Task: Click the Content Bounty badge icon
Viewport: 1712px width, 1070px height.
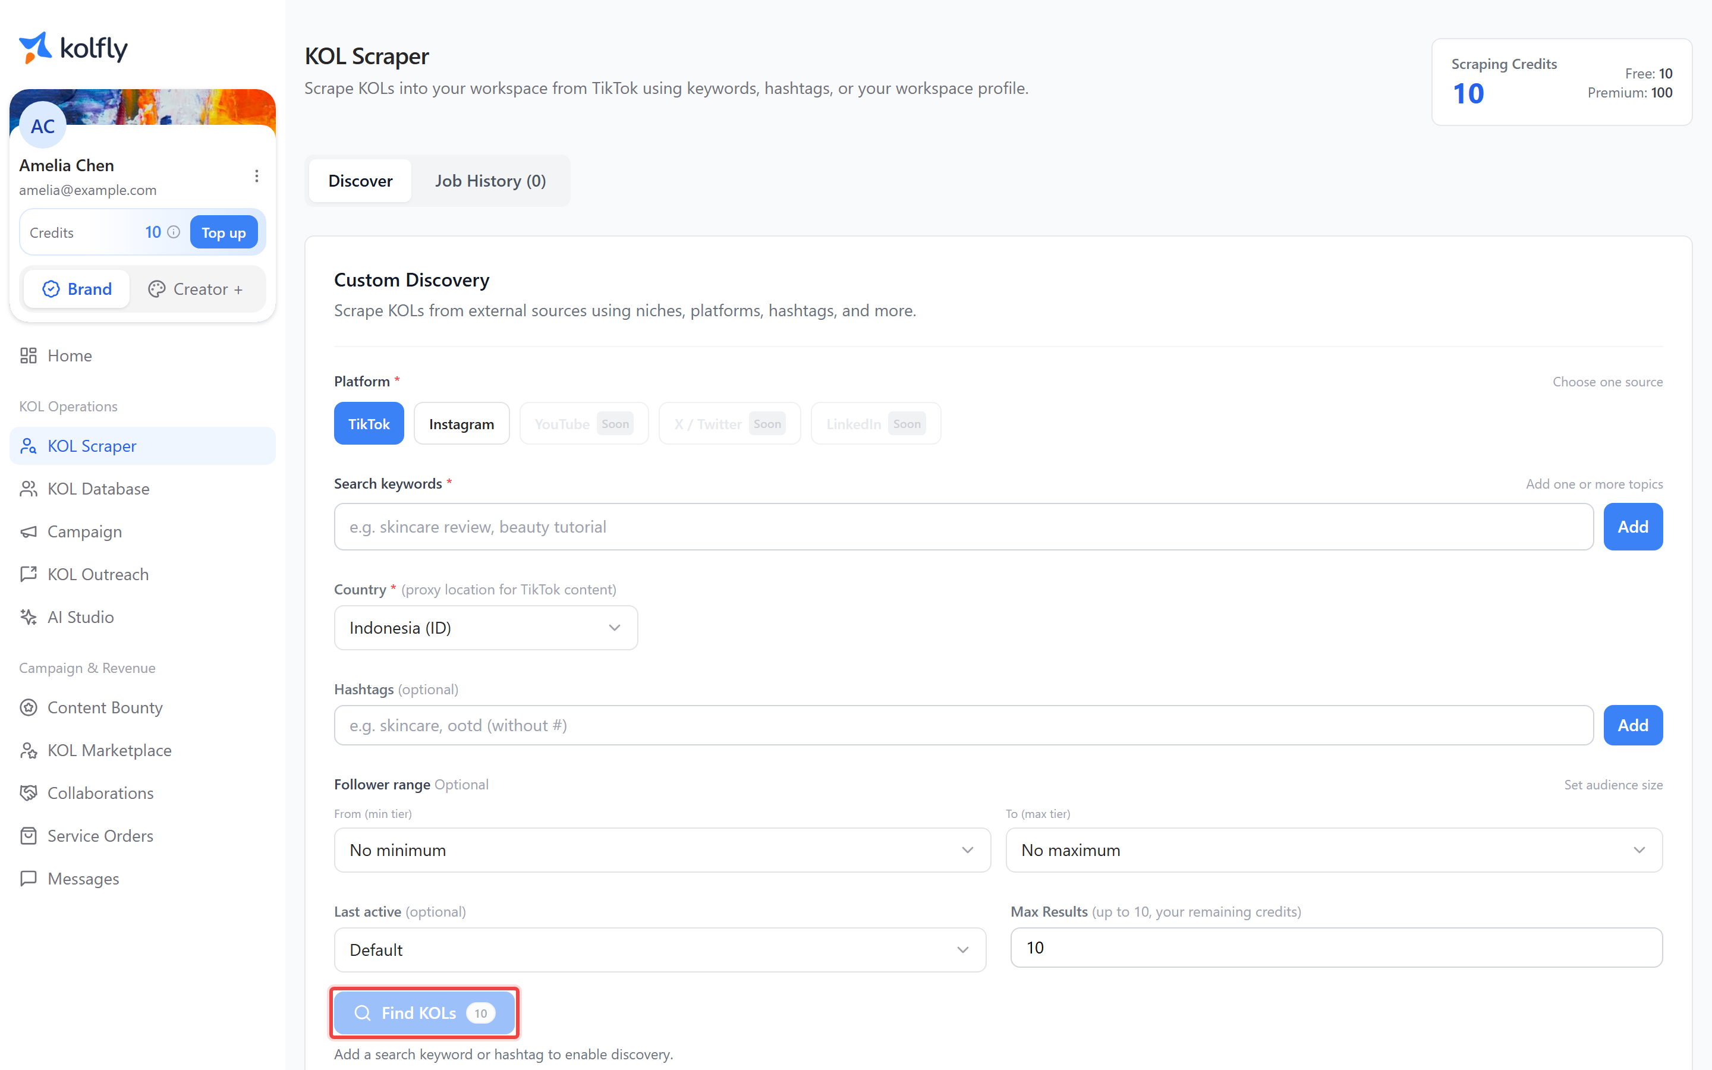Action: (29, 707)
